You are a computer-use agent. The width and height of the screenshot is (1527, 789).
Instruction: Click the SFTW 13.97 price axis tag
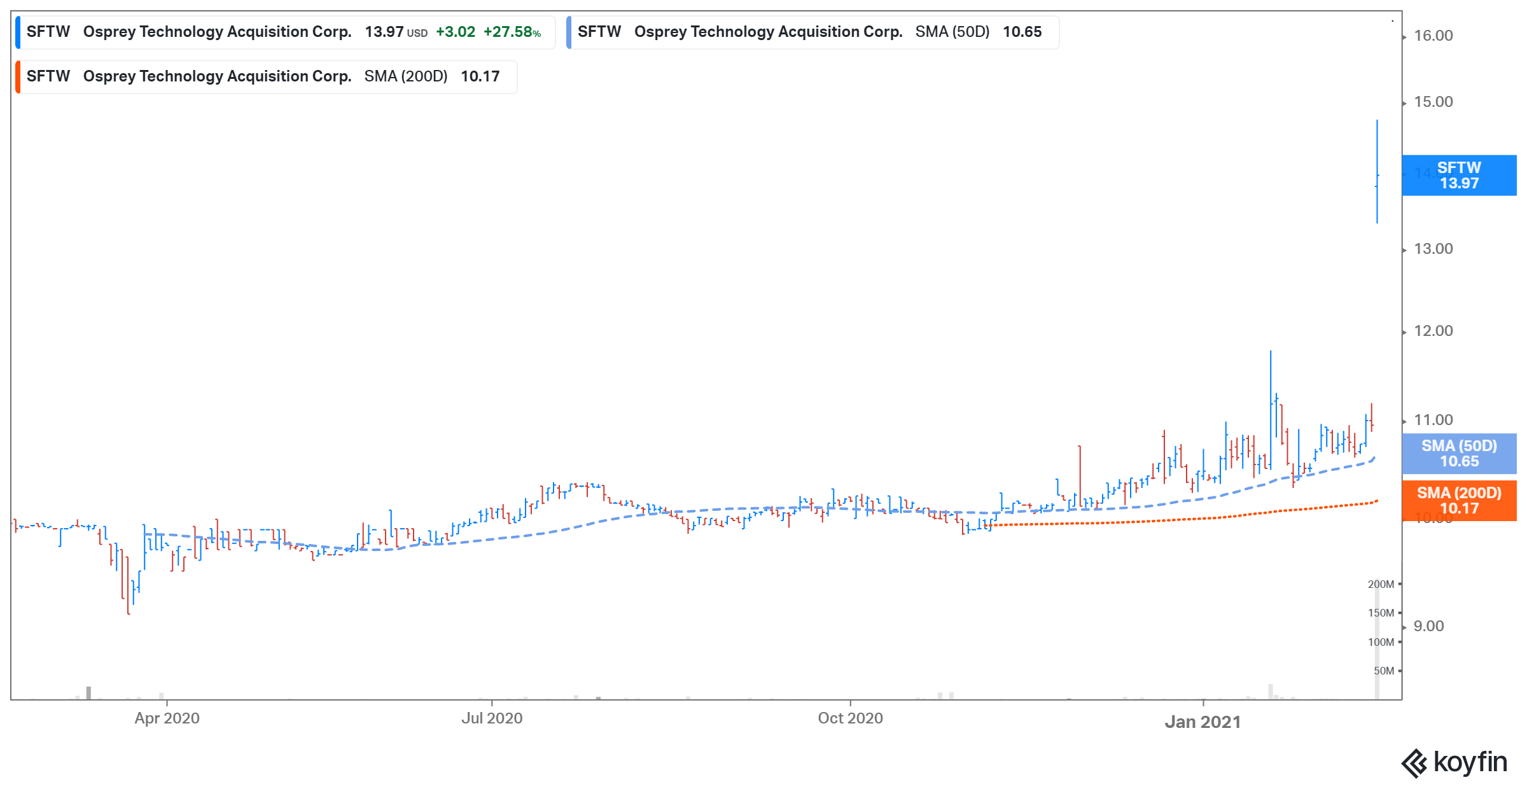[x=1459, y=176]
